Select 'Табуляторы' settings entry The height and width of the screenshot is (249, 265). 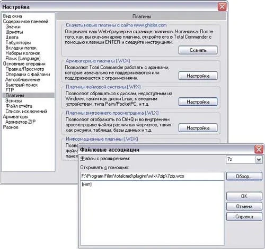pos(18,42)
